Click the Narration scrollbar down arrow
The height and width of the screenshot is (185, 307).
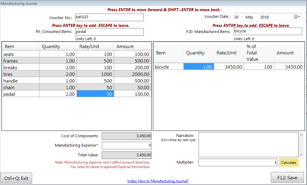click(301, 155)
